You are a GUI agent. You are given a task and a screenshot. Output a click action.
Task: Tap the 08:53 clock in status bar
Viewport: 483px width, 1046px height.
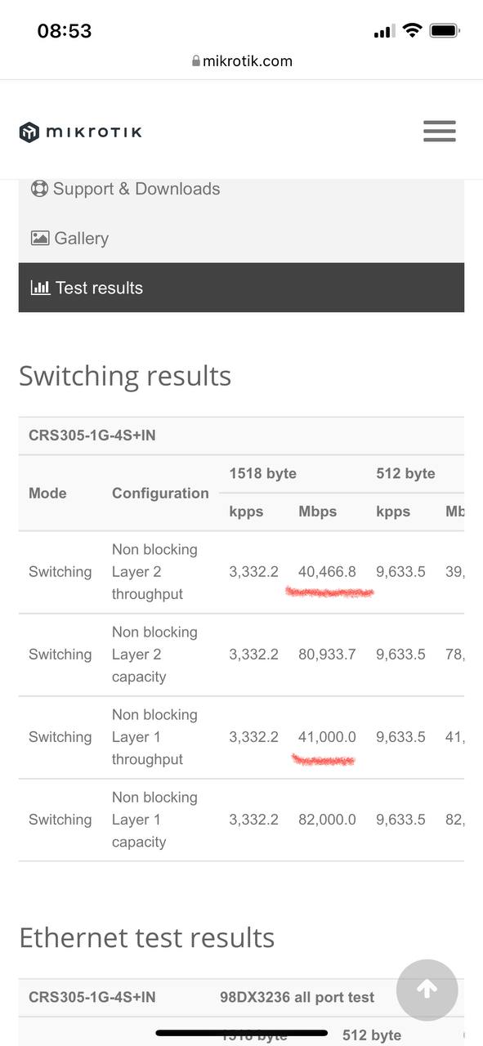coord(65,31)
